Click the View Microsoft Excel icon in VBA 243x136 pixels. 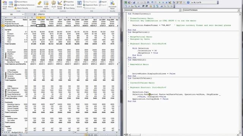pyautogui.click(x=126, y=2)
